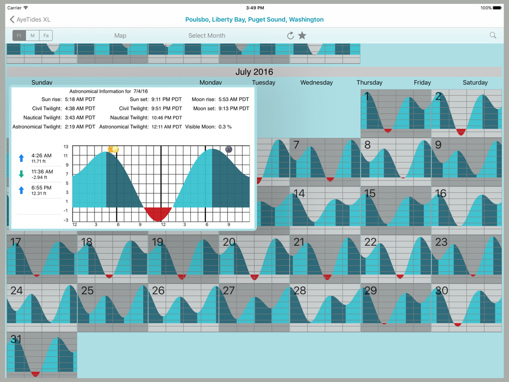The image size is (509, 382).
Task: Open the search magnifier icon
Action: (493, 35)
